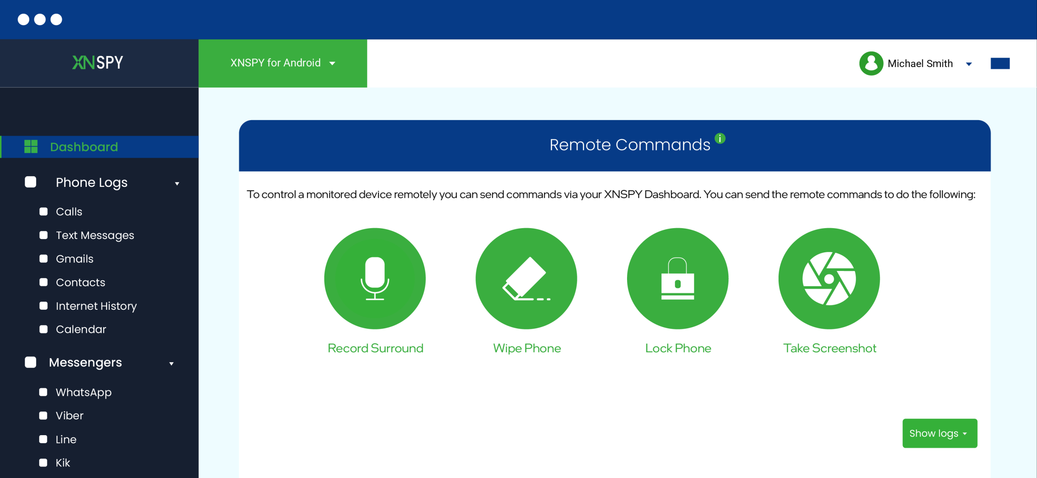The image size is (1037, 478).
Task: Collapse the Phone Logs section arrow
Action: pyautogui.click(x=177, y=184)
